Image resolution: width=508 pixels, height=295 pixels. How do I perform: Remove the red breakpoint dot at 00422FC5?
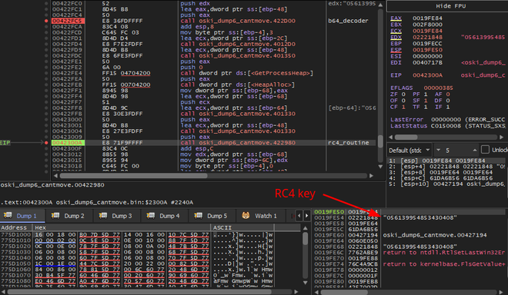point(46,21)
